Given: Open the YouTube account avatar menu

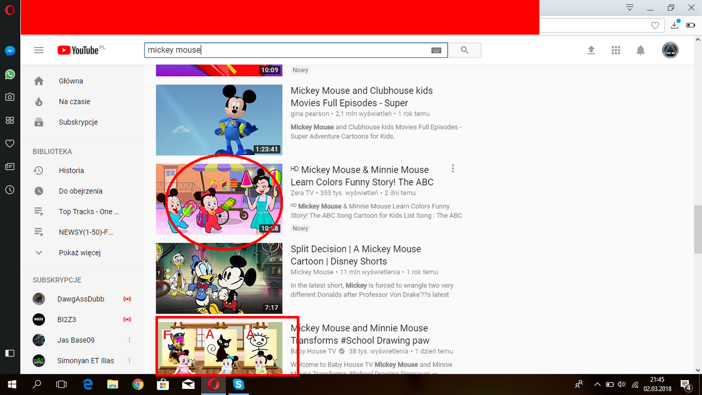Looking at the screenshot, I should 670,50.
